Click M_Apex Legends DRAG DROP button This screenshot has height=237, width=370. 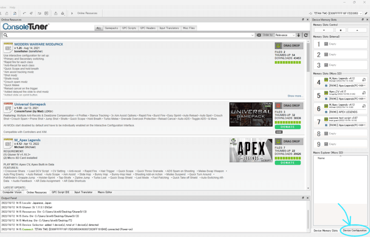click(289, 142)
